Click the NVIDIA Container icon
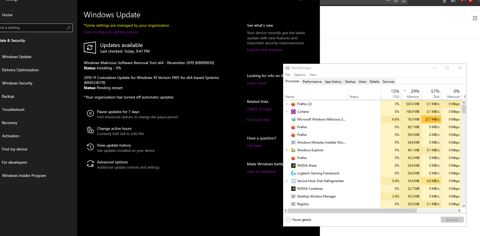480x236 pixels. pos(293,189)
